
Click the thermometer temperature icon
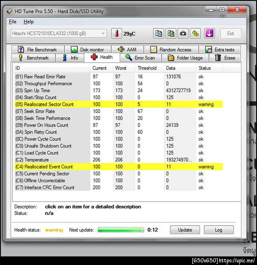117,33
